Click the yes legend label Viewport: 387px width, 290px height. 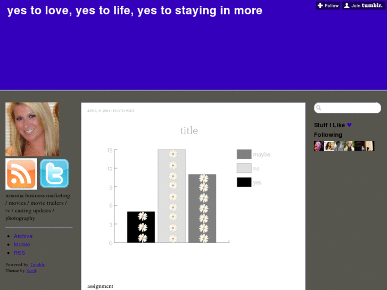(257, 183)
